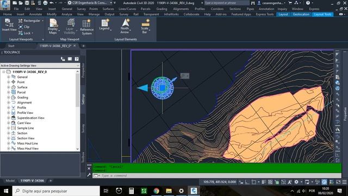Insert a Legend element
The height and width of the screenshot is (196, 348).
click(104, 24)
